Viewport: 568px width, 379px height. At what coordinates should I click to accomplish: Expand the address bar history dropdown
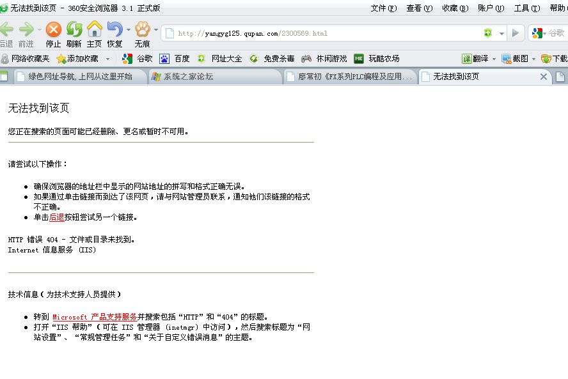501,33
